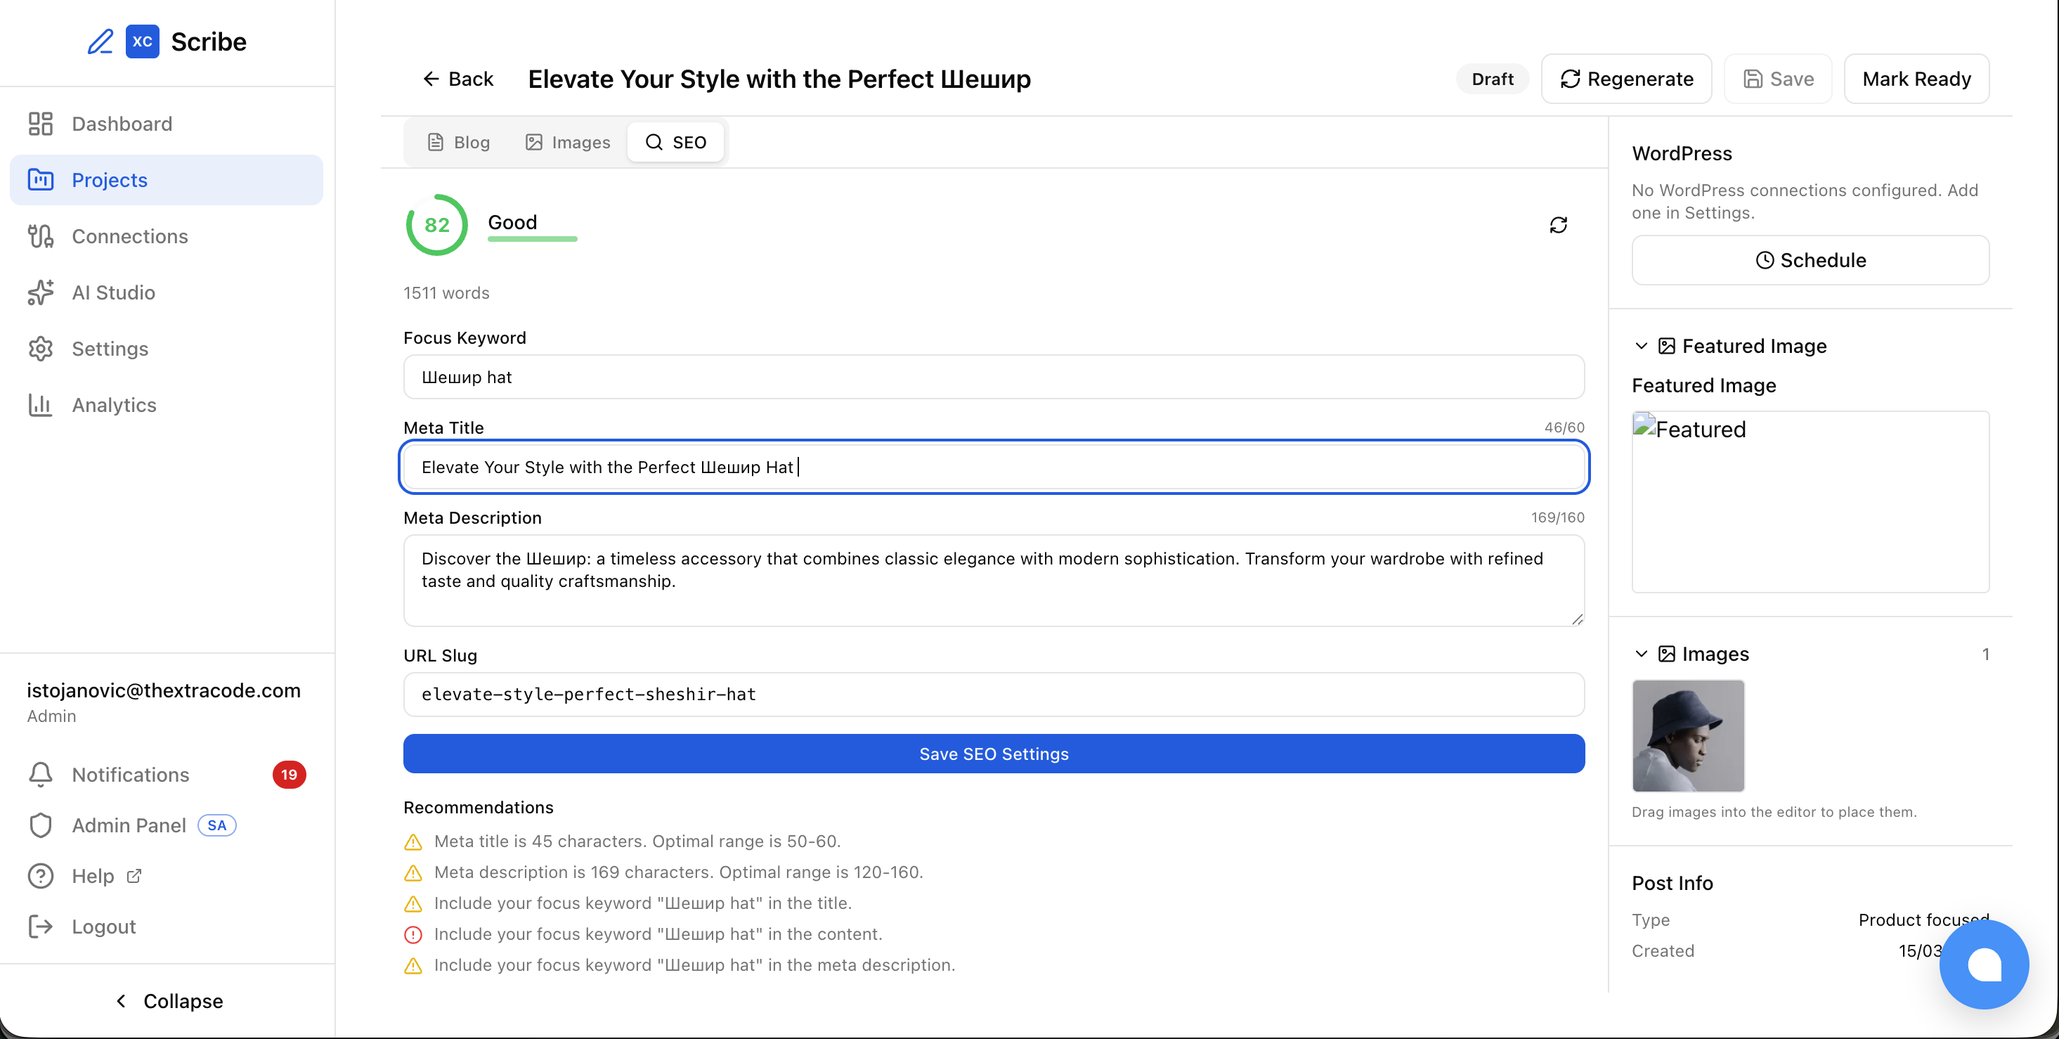Open the Admin Panel shield item
The image size is (2059, 1039).
[41, 825]
